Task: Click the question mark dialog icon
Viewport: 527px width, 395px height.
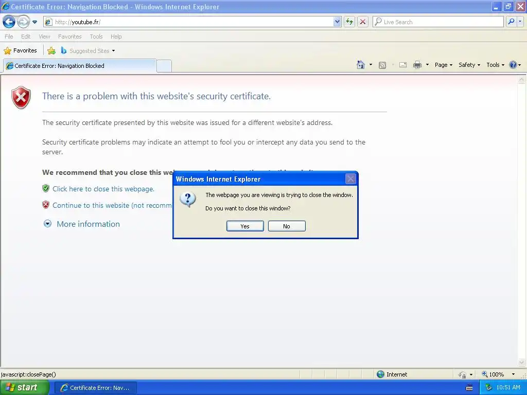Action: tap(188, 200)
